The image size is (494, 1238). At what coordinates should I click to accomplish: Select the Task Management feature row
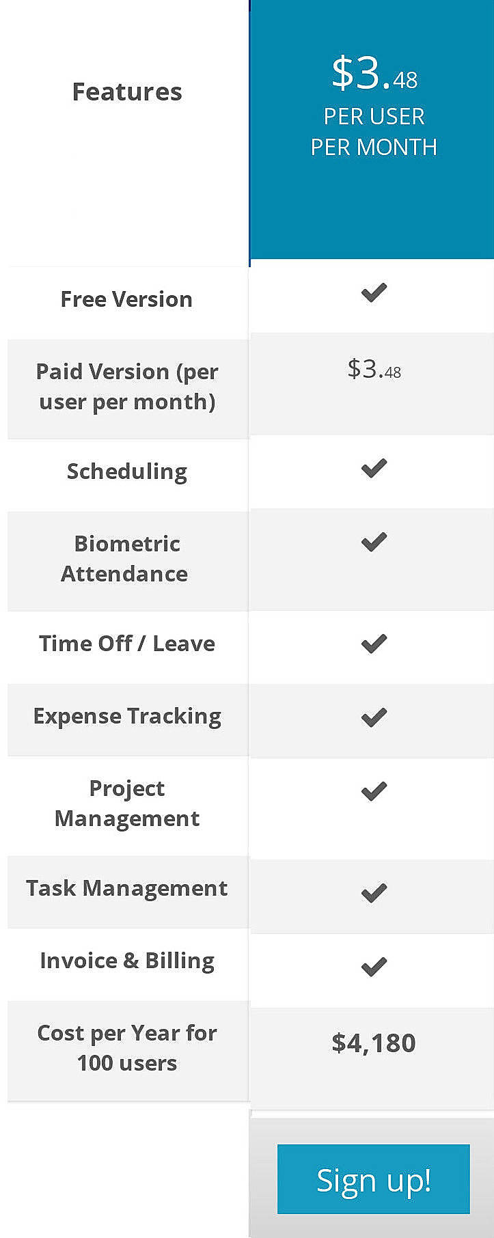tap(126, 888)
